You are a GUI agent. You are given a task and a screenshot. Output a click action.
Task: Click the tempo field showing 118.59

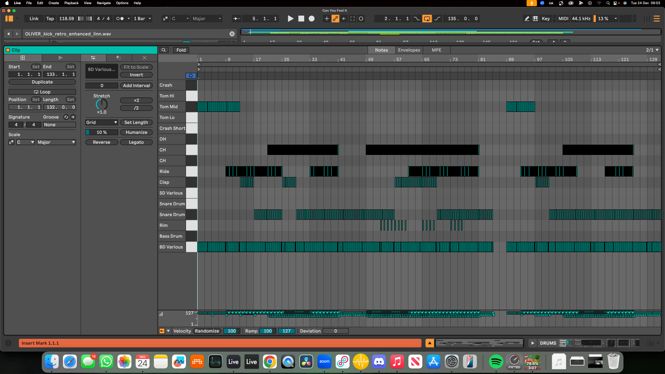66,19
